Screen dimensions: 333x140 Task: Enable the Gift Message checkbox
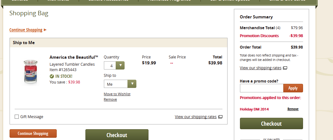pyautogui.click(x=17, y=117)
